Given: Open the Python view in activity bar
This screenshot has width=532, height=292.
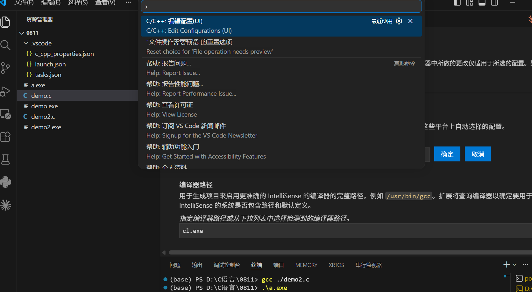Looking at the screenshot, I should click(x=5, y=182).
